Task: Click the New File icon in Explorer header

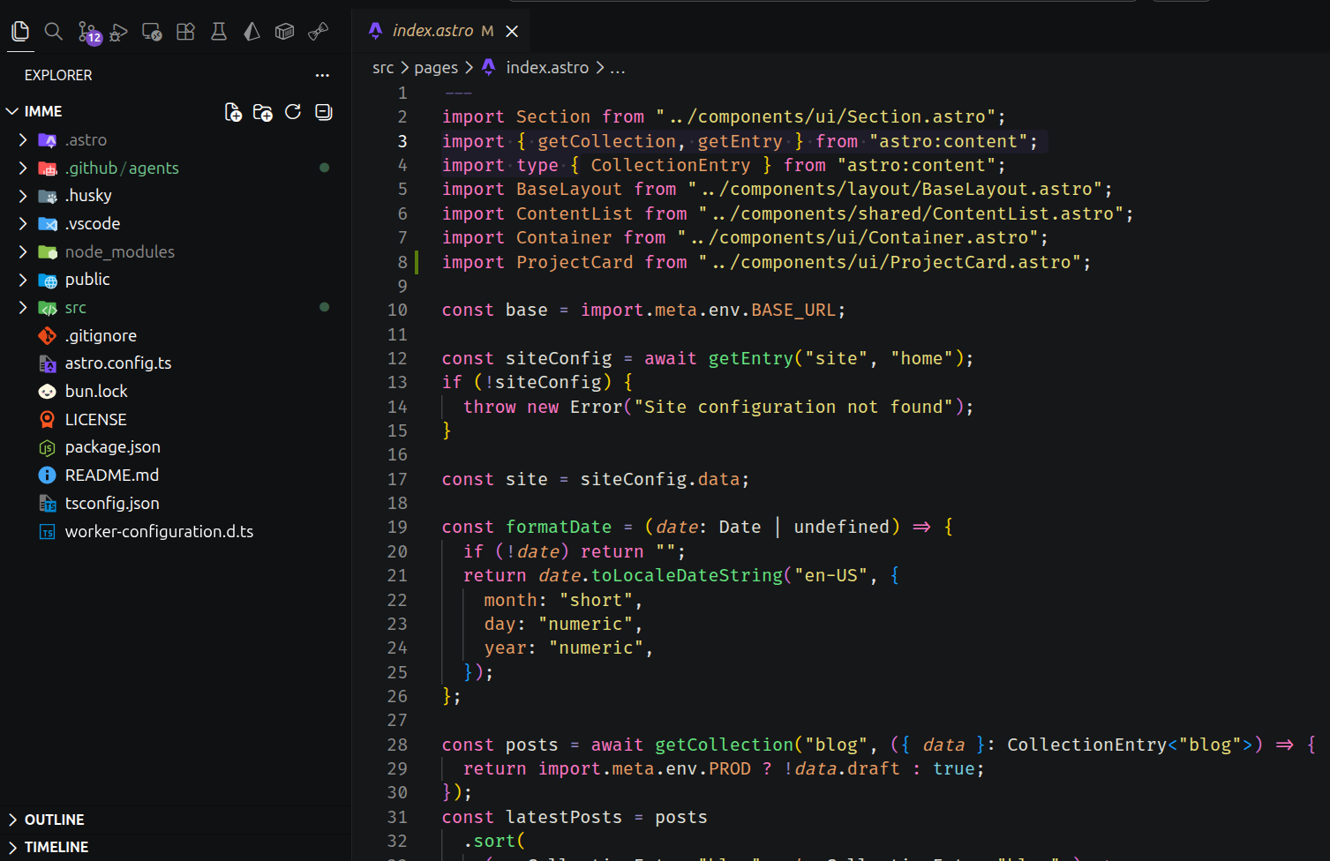Action: [232, 112]
